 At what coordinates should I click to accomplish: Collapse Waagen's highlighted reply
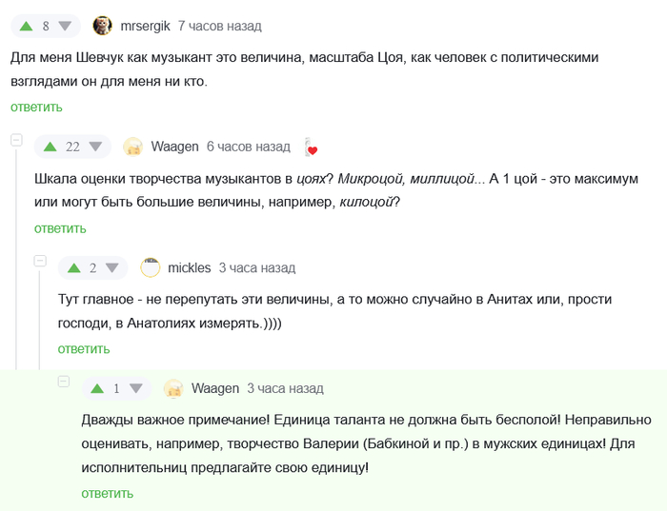[64, 382]
